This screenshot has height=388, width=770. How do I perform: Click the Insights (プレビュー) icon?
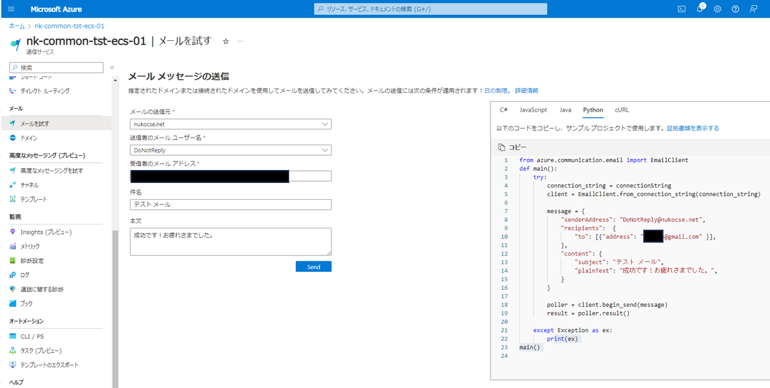[x=13, y=232]
